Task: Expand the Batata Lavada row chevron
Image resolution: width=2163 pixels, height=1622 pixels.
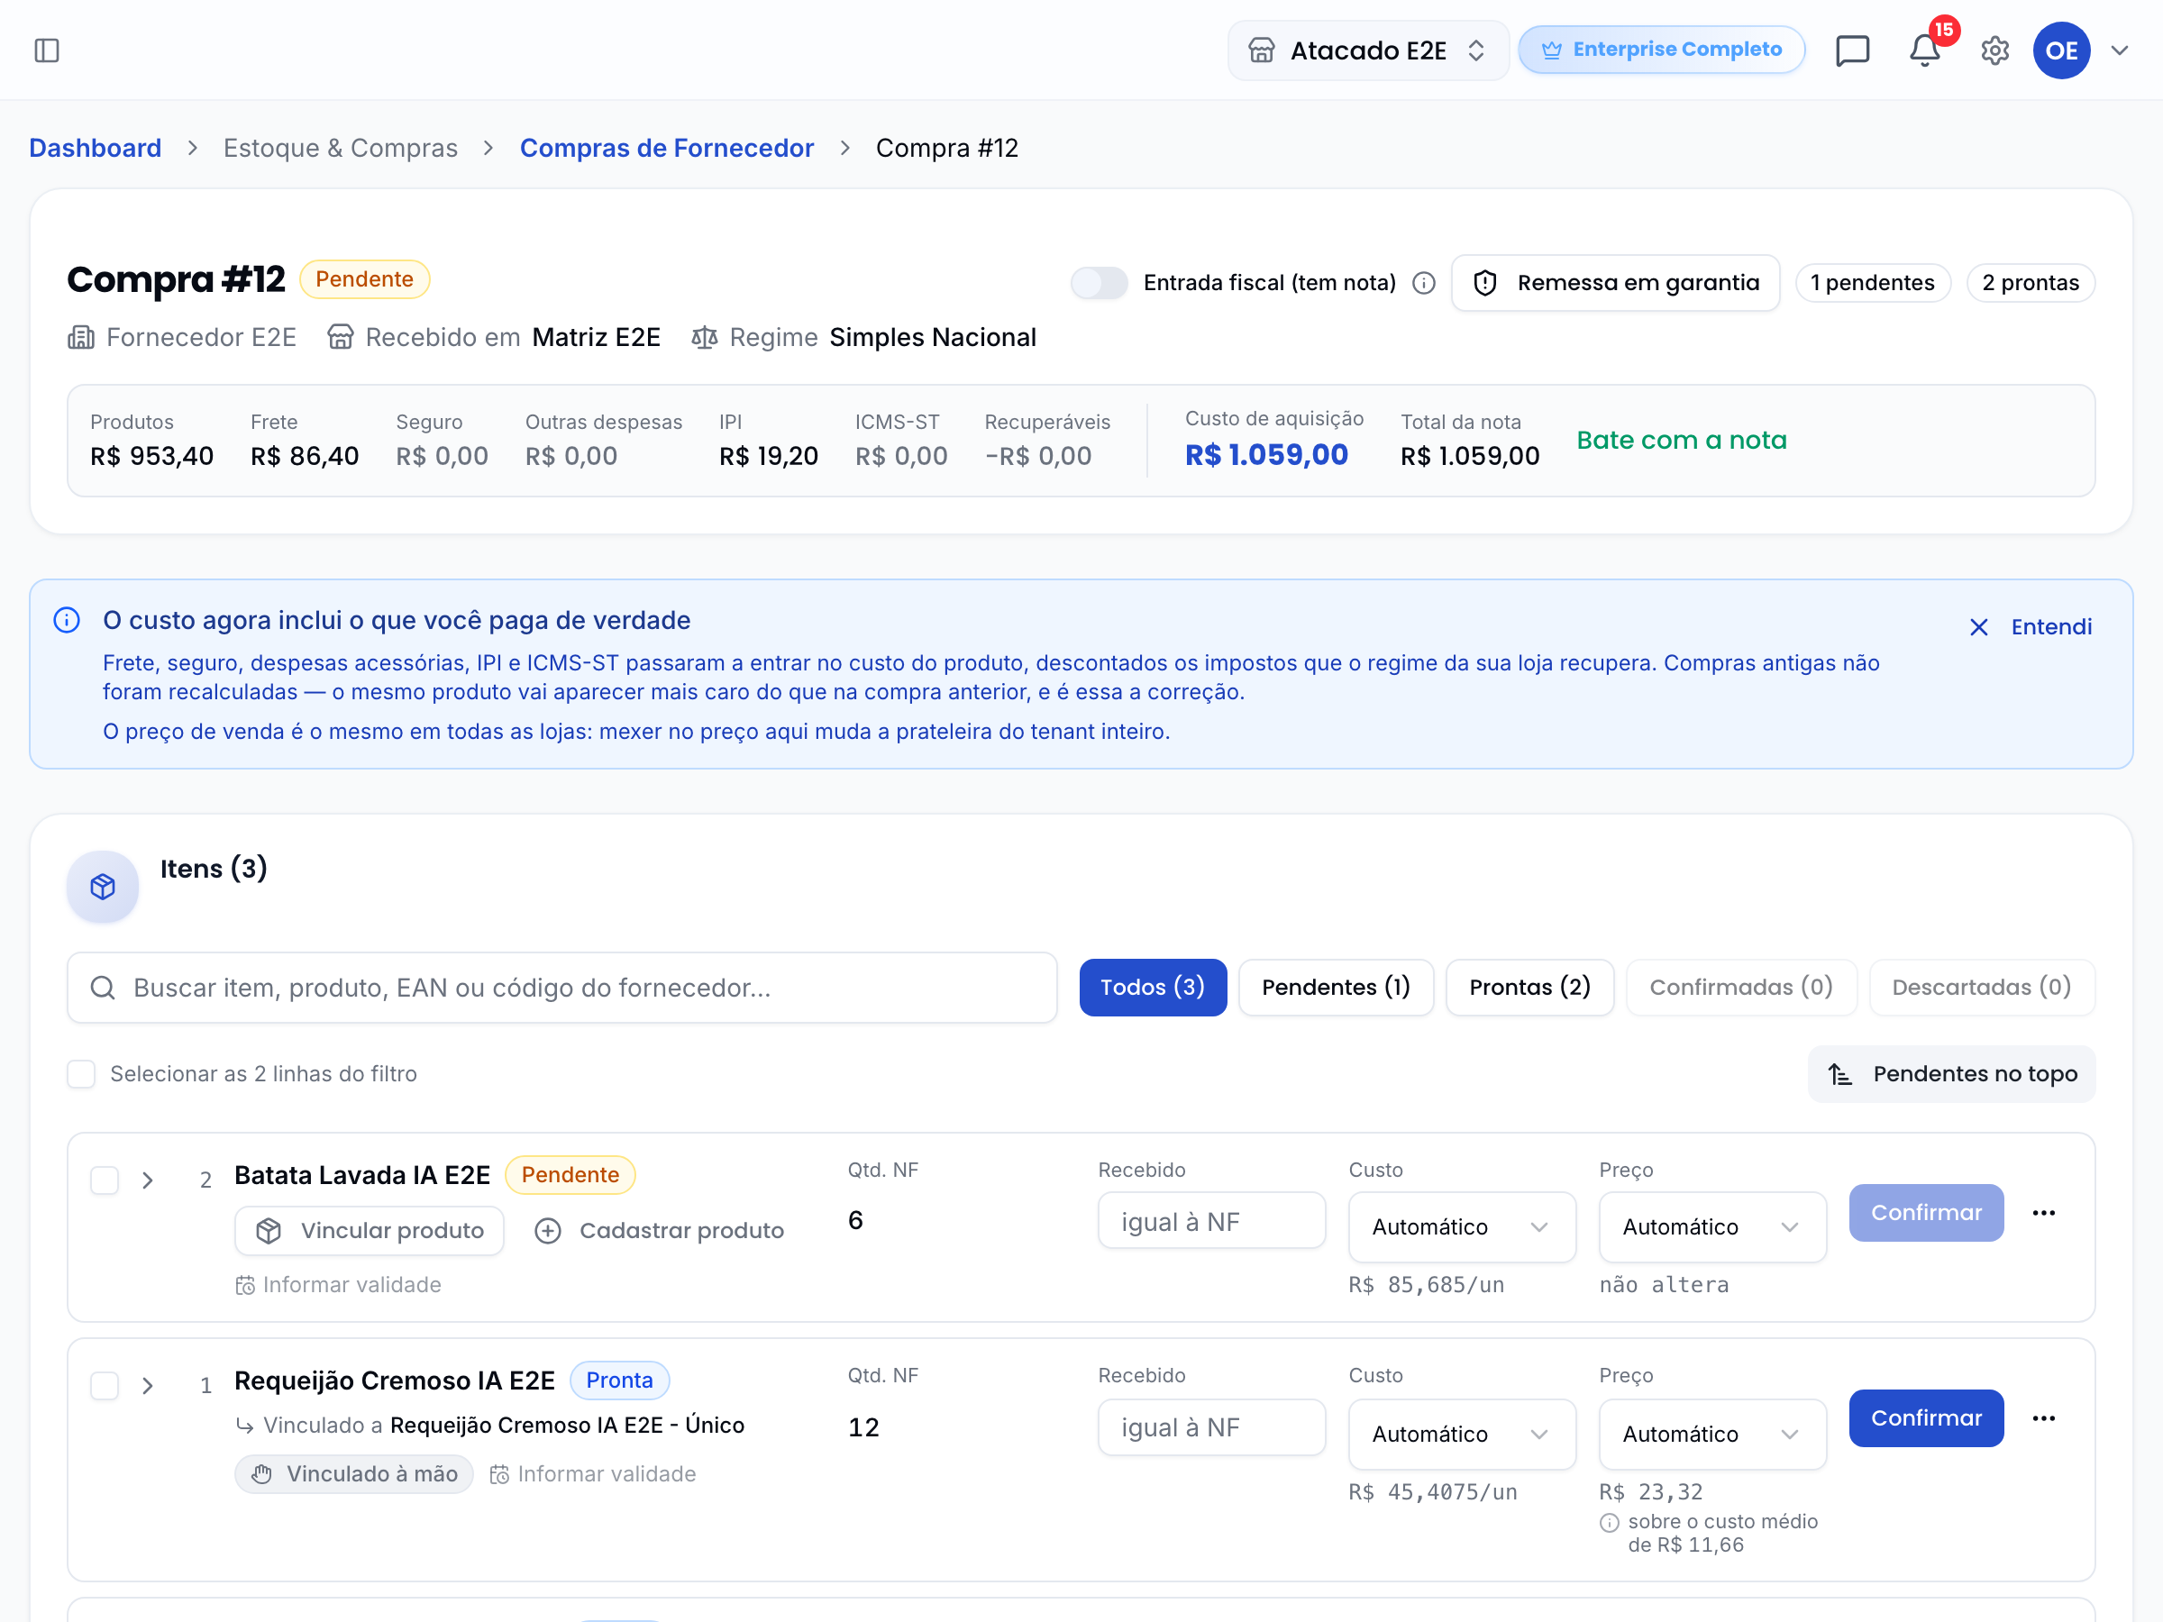Action: 148,1180
